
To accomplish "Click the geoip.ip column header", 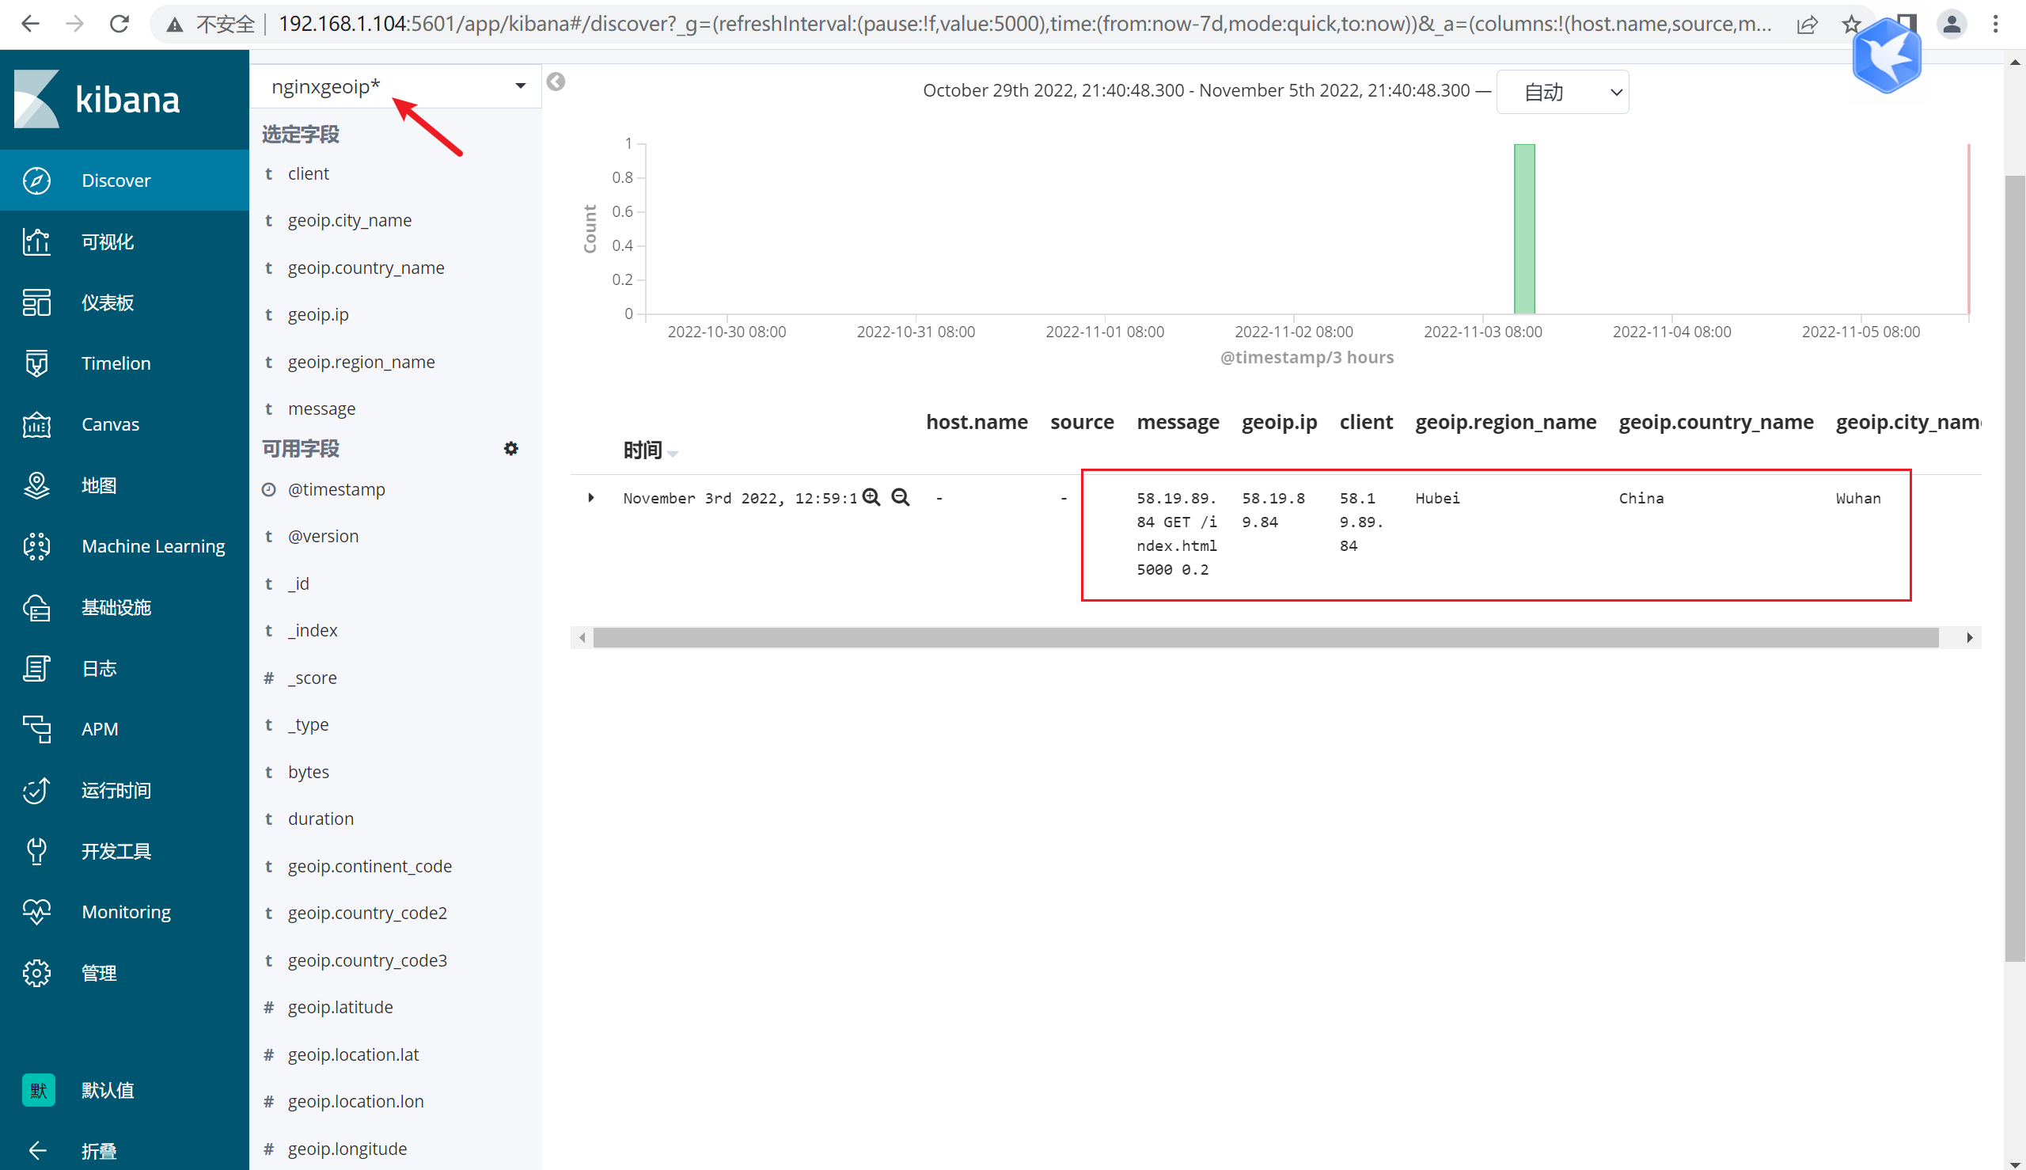I will coord(1279,422).
